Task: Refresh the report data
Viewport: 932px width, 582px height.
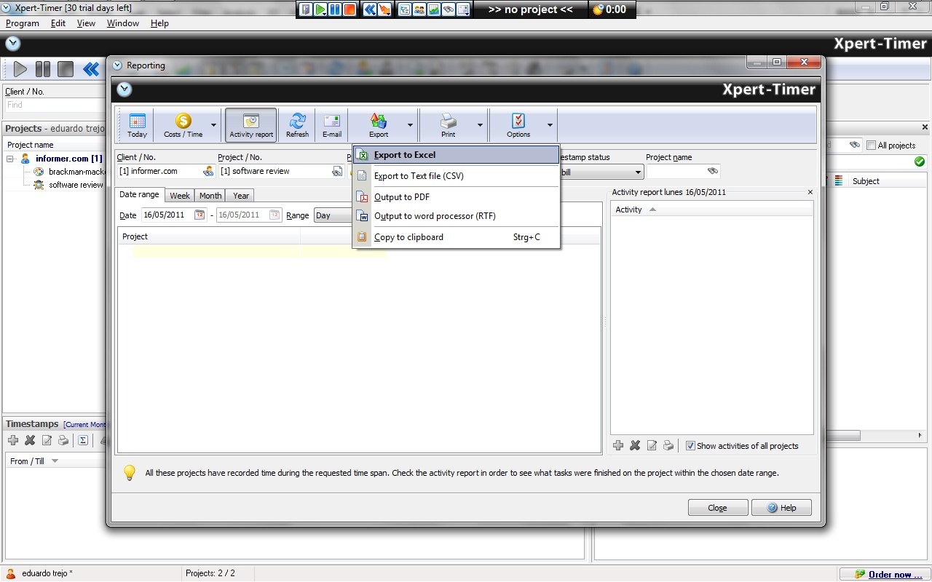Action: (x=297, y=125)
